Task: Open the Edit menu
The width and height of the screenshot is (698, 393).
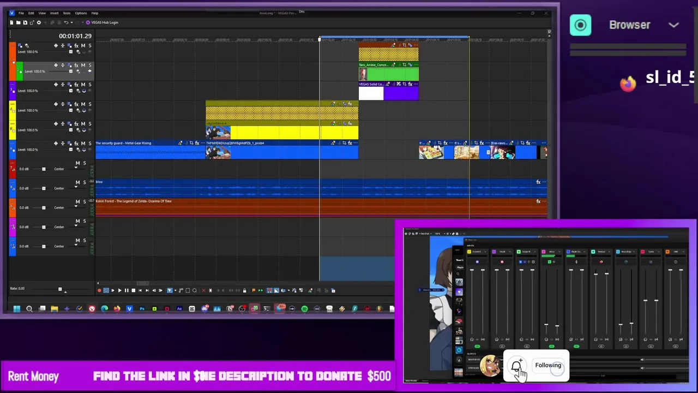Action: 31,13
